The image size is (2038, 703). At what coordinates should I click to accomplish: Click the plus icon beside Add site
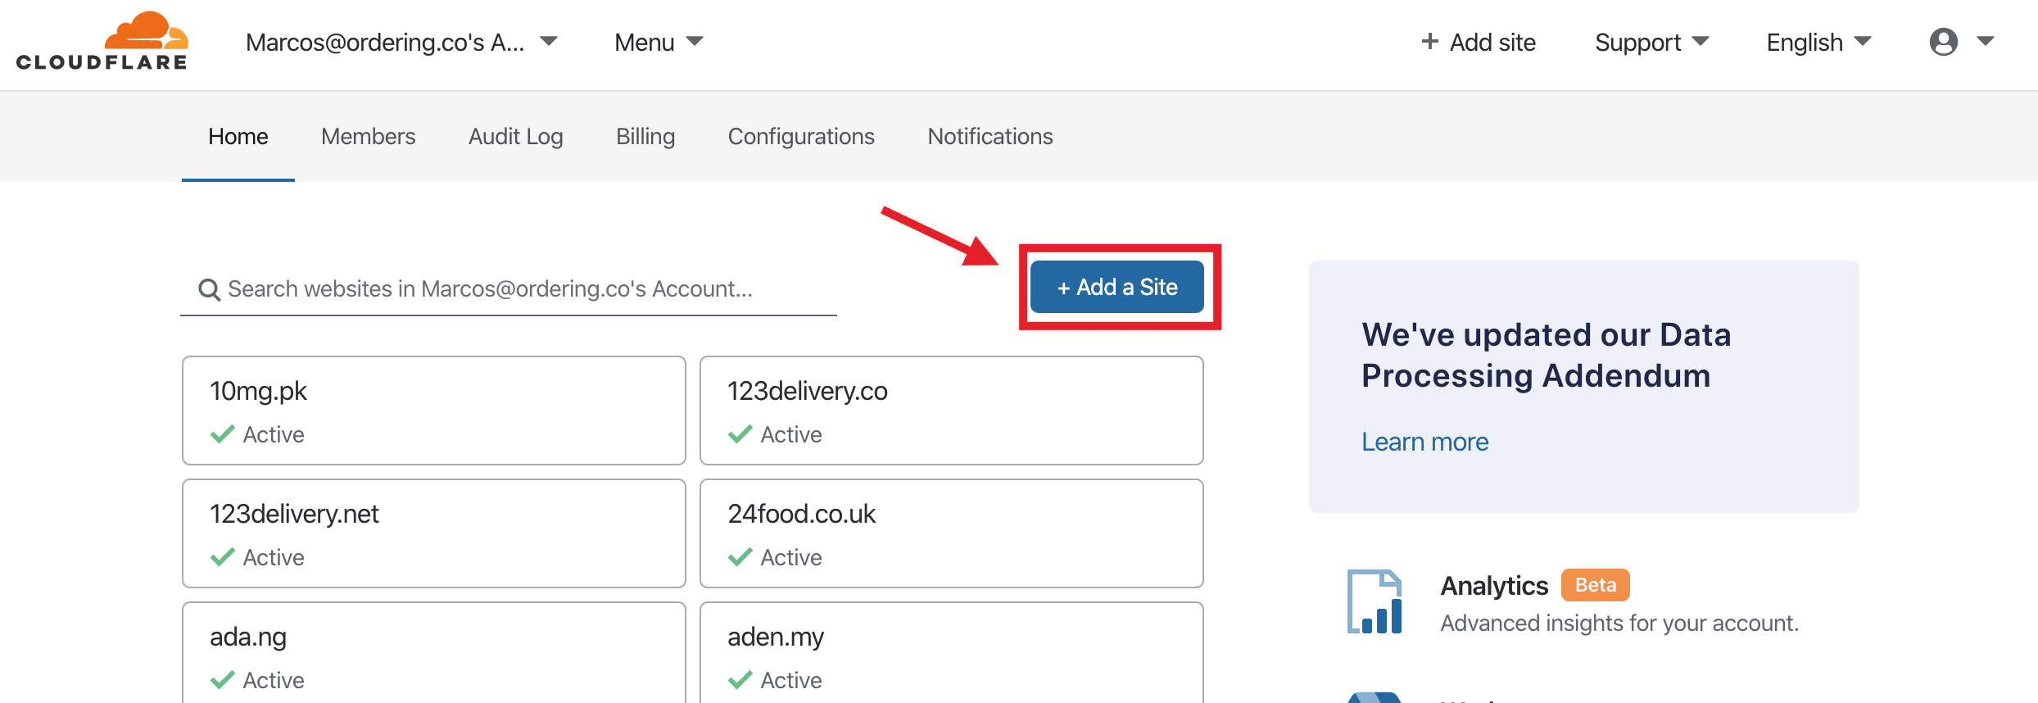[1429, 42]
